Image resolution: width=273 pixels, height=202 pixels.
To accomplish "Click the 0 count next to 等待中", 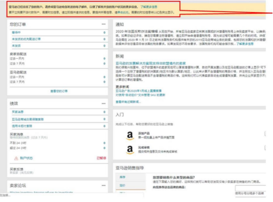I will [x=104, y=32].
